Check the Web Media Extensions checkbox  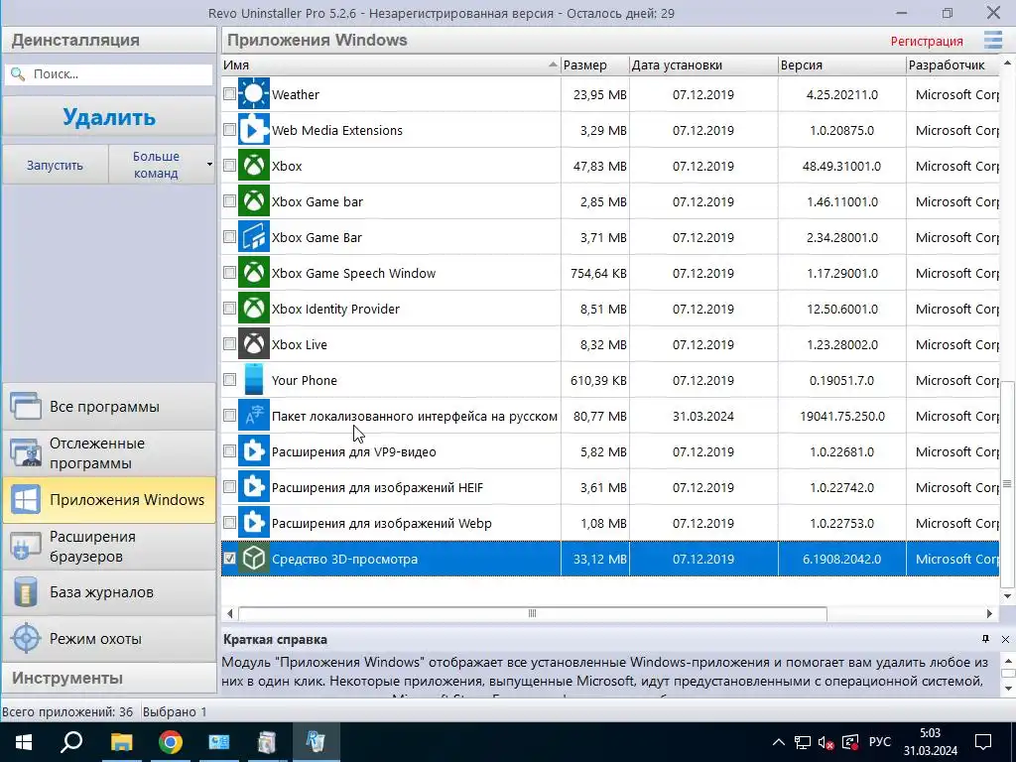click(x=229, y=130)
